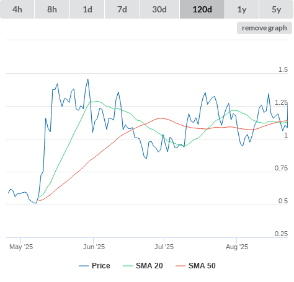Choose the 1d range tab
Viewport: 294px width, 282px height.
87,9
